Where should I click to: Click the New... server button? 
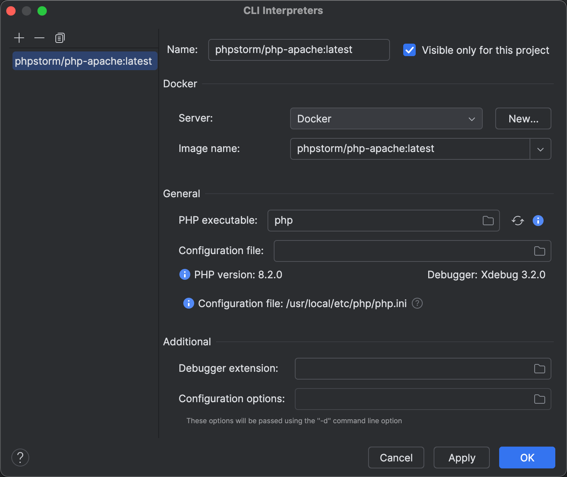[523, 118]
